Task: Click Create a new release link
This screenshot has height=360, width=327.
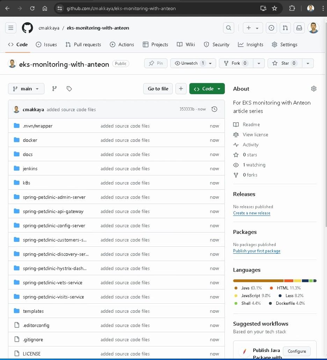Action: pyautogui.click(x=252, y=213)
